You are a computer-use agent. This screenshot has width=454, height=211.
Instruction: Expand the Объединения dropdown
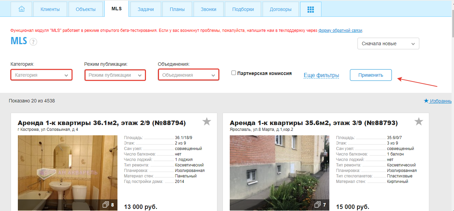coord(189,75)
